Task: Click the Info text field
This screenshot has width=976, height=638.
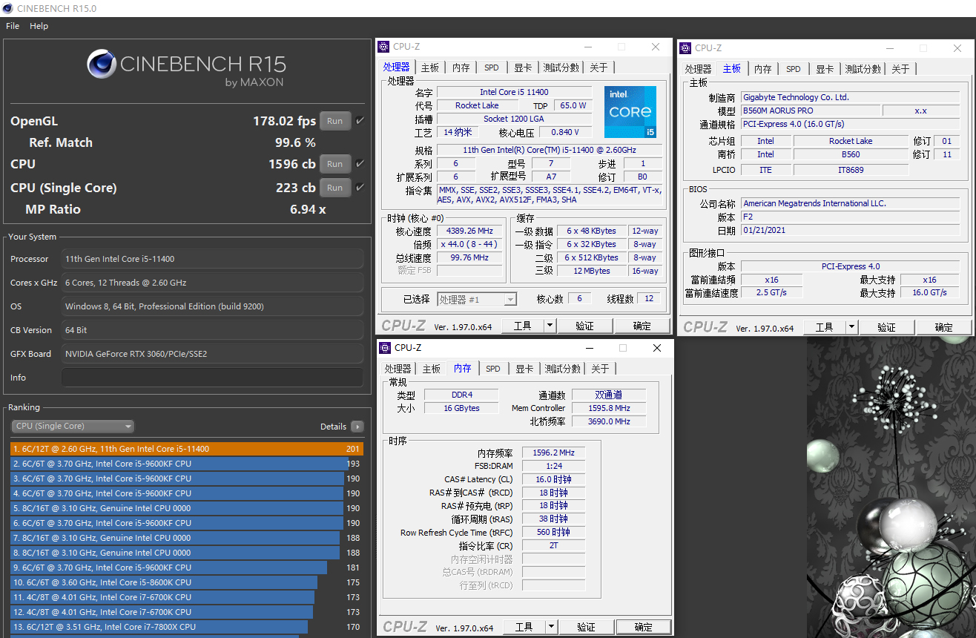Action: pos(212,378)
